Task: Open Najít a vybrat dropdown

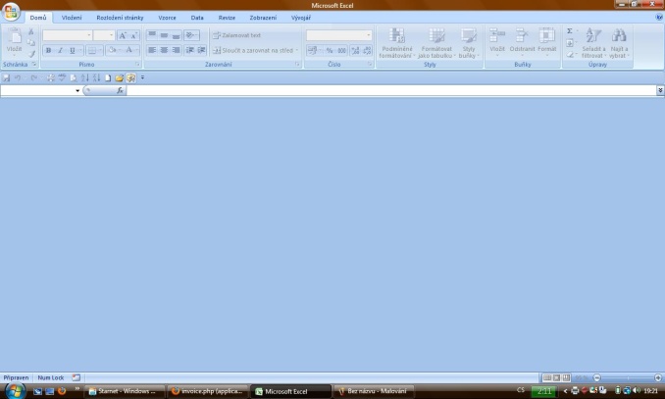Action: [x=619, y=43]
